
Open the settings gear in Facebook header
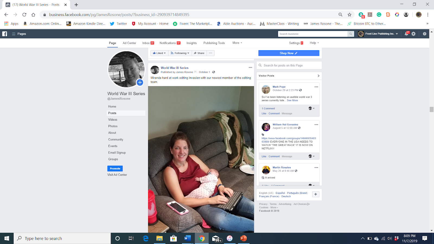[x=413, y=34]
